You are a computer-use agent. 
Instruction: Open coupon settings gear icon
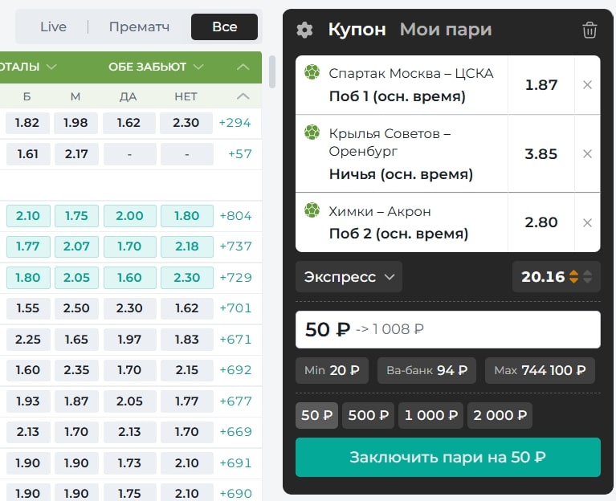[x=304, y=30]
